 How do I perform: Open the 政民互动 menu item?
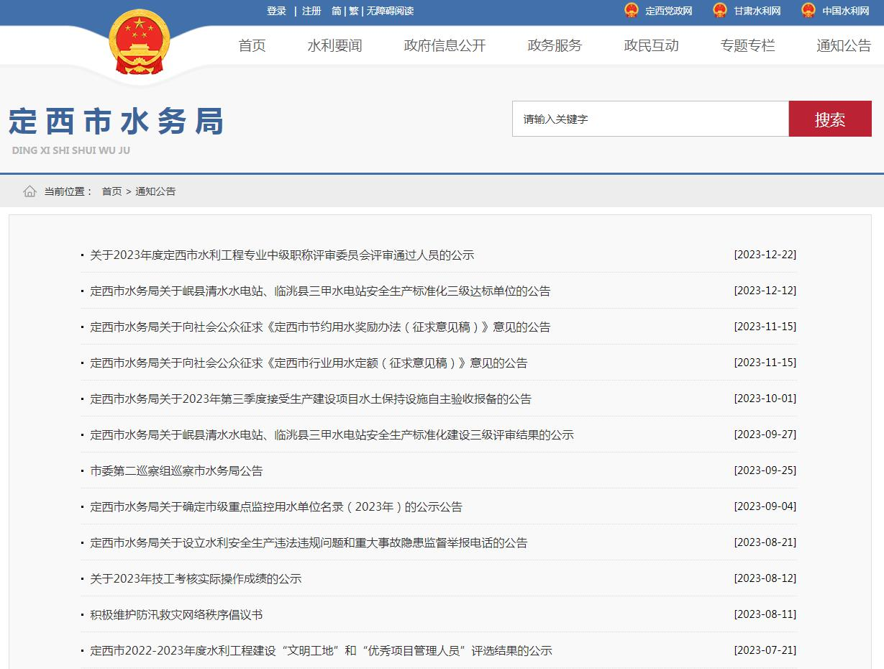(651, 45)
